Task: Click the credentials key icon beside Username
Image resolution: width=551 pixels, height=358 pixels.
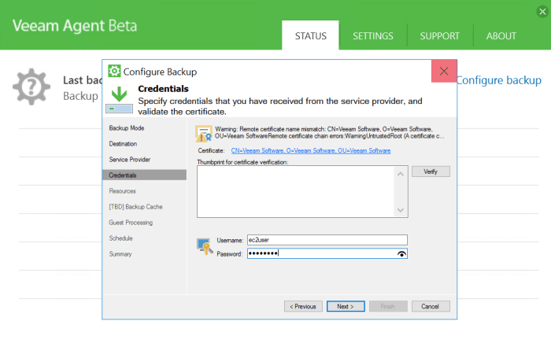Action: [x=205, y=246]
